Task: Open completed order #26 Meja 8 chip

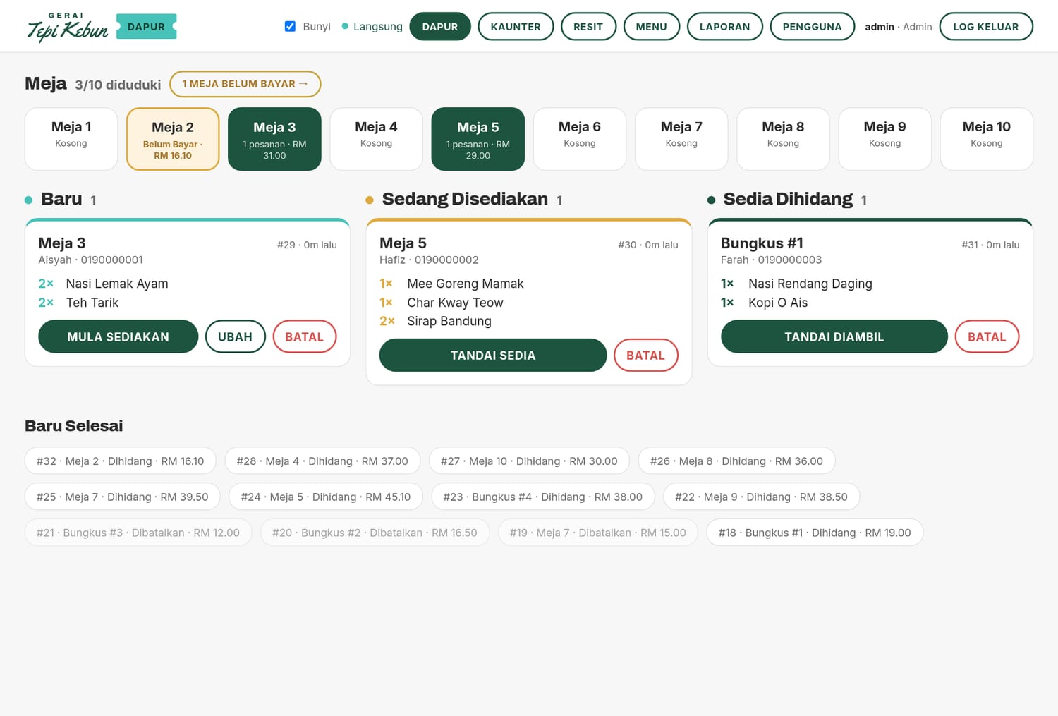Action: click(x=736, y=461)
